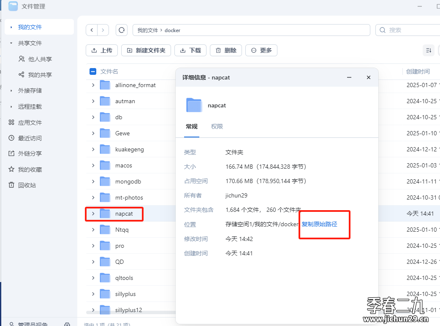
Task: Switch to the 权限 tab
Action: [x=217, y=126]
